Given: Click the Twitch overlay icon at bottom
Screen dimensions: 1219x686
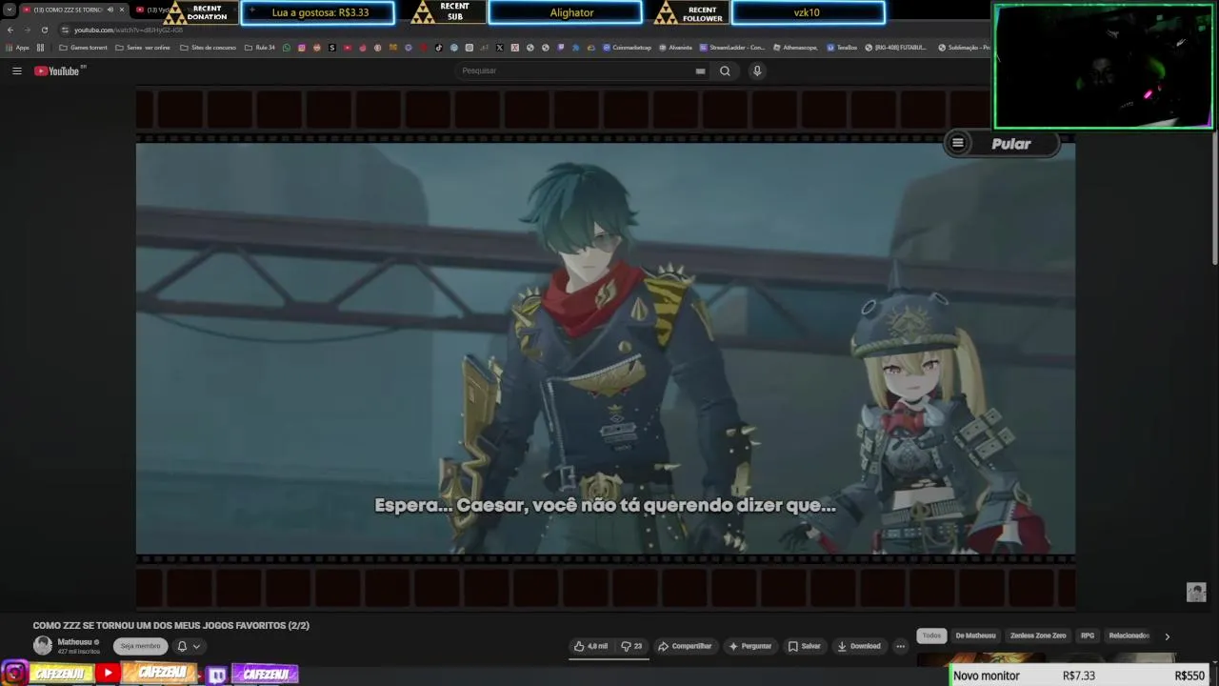Looking at the screenshot, I should (217, 675).
